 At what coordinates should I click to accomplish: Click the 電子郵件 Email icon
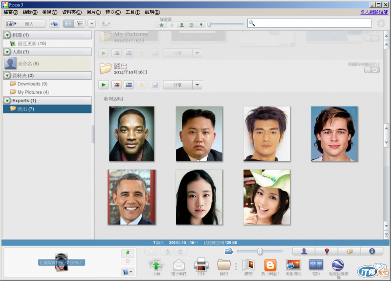click(x=179, y=267)
